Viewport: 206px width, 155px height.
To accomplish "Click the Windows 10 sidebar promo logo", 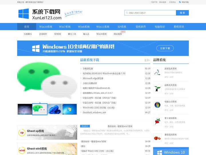I will pyautogui.click(x=159, y=152).
